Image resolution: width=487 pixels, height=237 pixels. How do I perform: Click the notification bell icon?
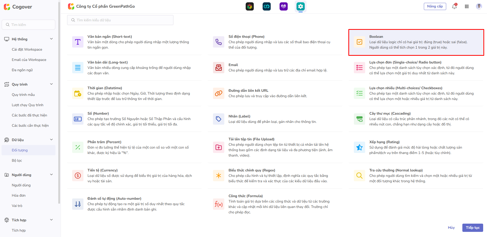[454, 6]
